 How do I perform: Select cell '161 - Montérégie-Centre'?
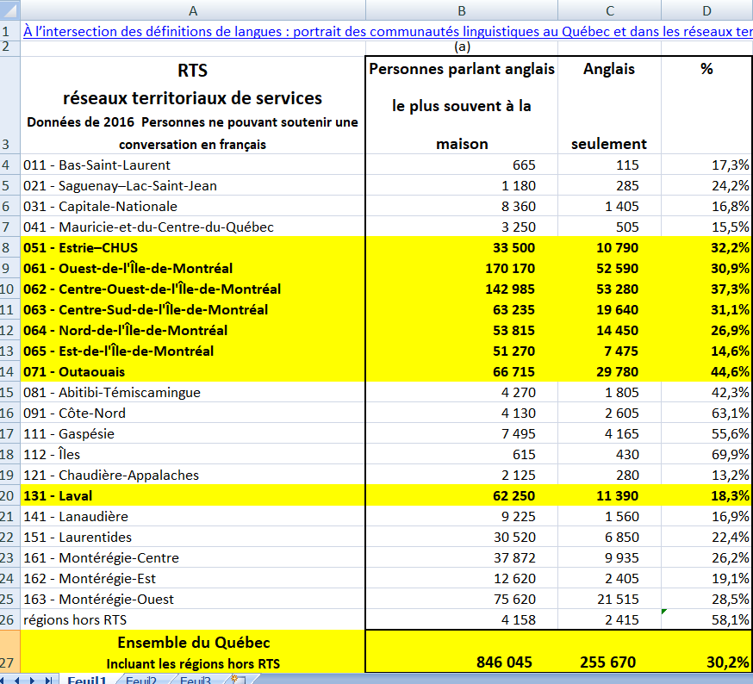(x=193, y=557)
